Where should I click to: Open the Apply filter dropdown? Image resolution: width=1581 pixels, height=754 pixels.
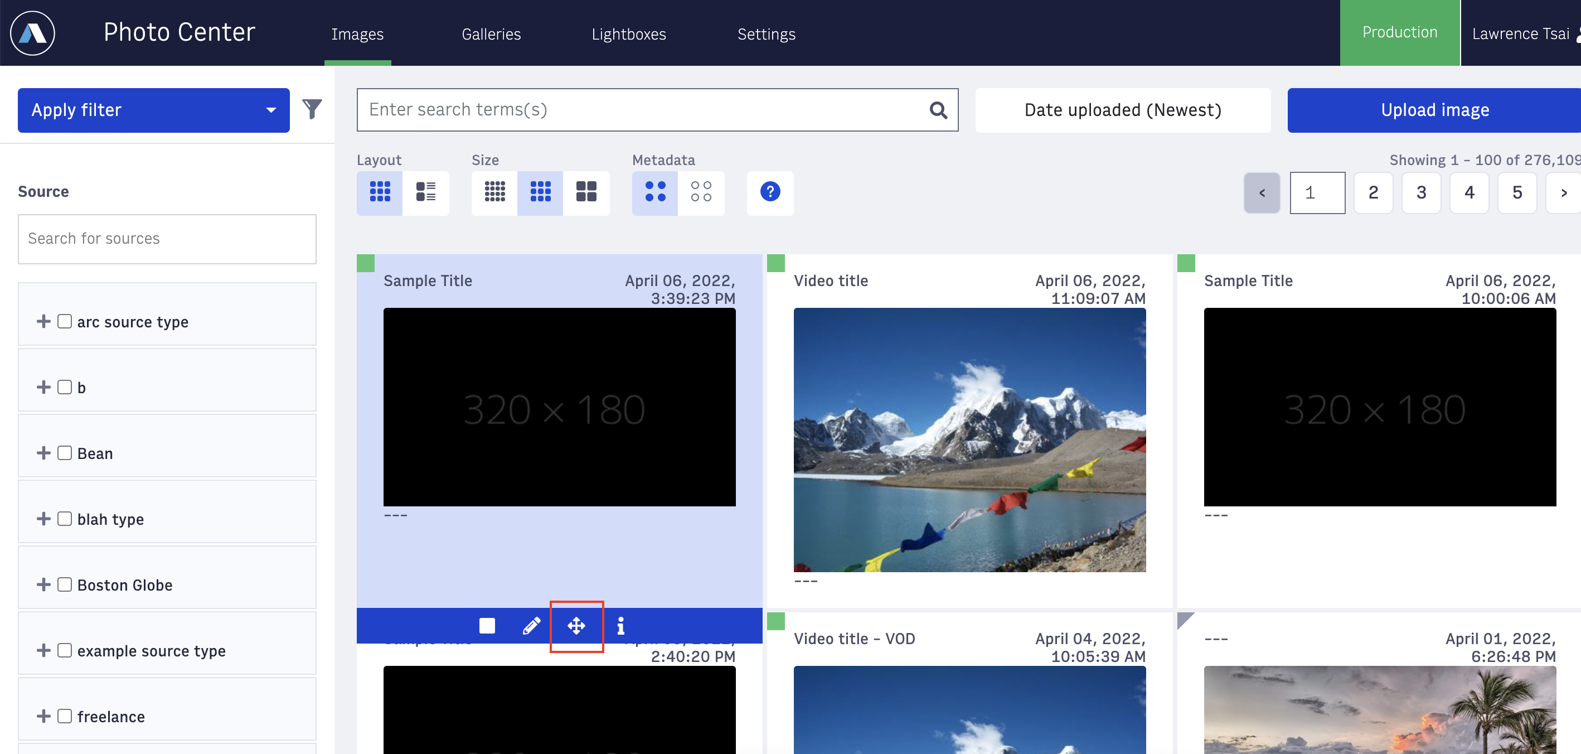pos(153,110)
